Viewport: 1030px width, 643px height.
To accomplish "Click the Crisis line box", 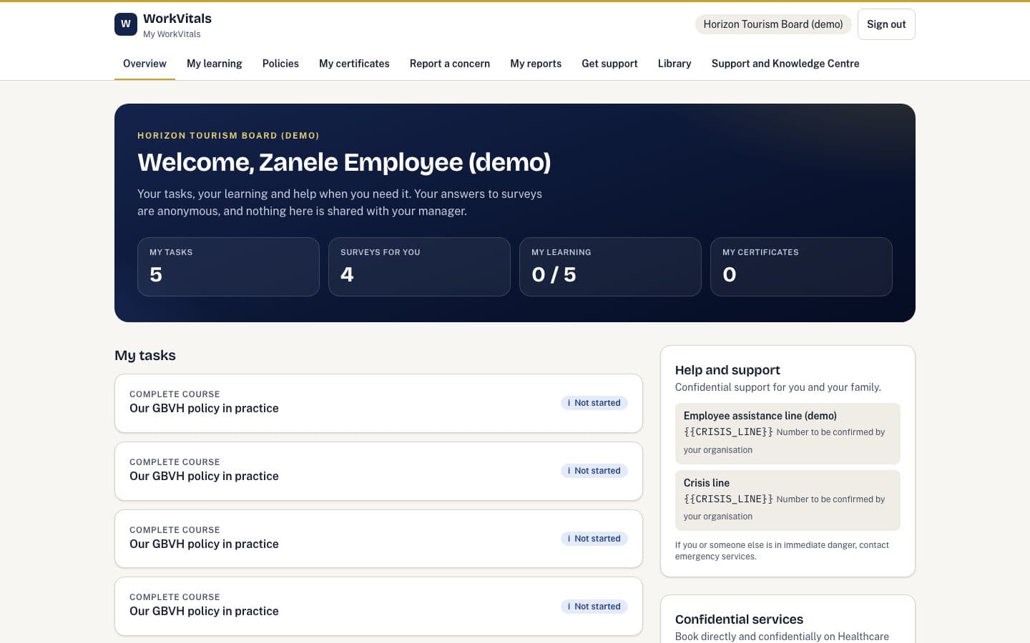I will pos(788,500).
